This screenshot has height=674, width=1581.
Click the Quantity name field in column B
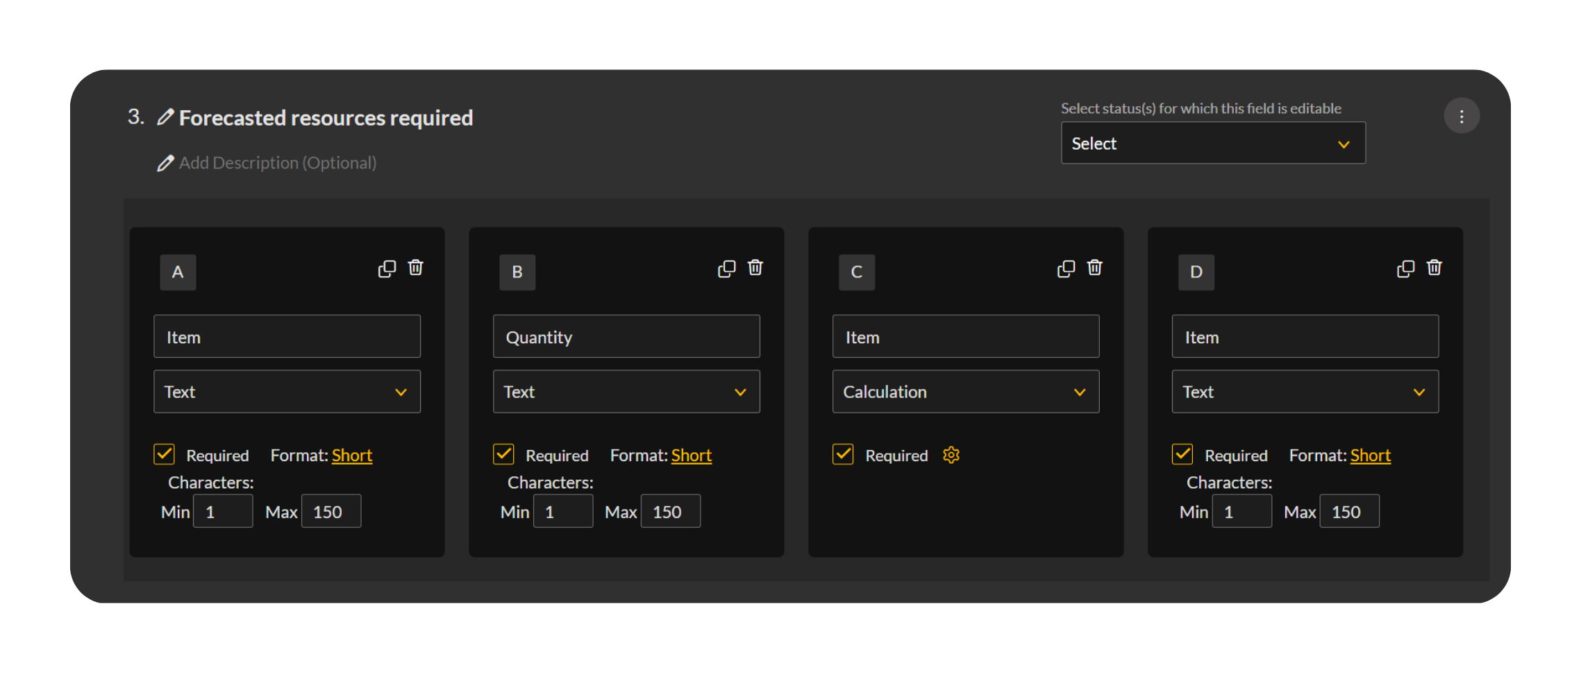click(x=626, y=337)
